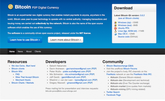
Task: Open Nils Schneider's PGP link
Action: click(x=92, y=74)
